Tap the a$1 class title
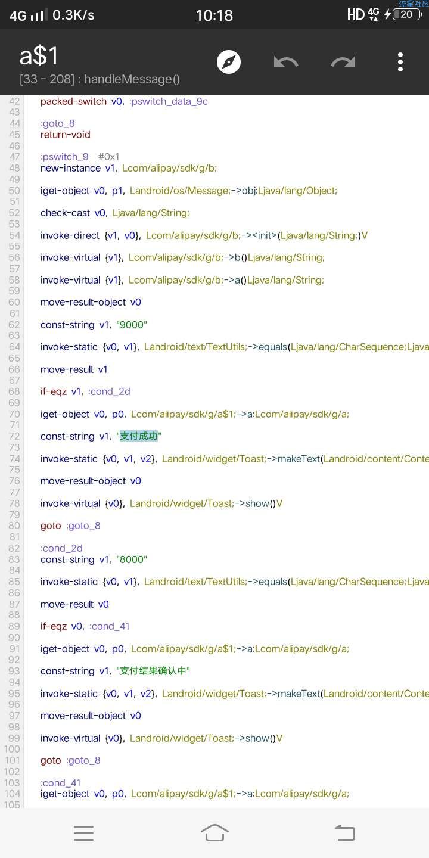 39,56
